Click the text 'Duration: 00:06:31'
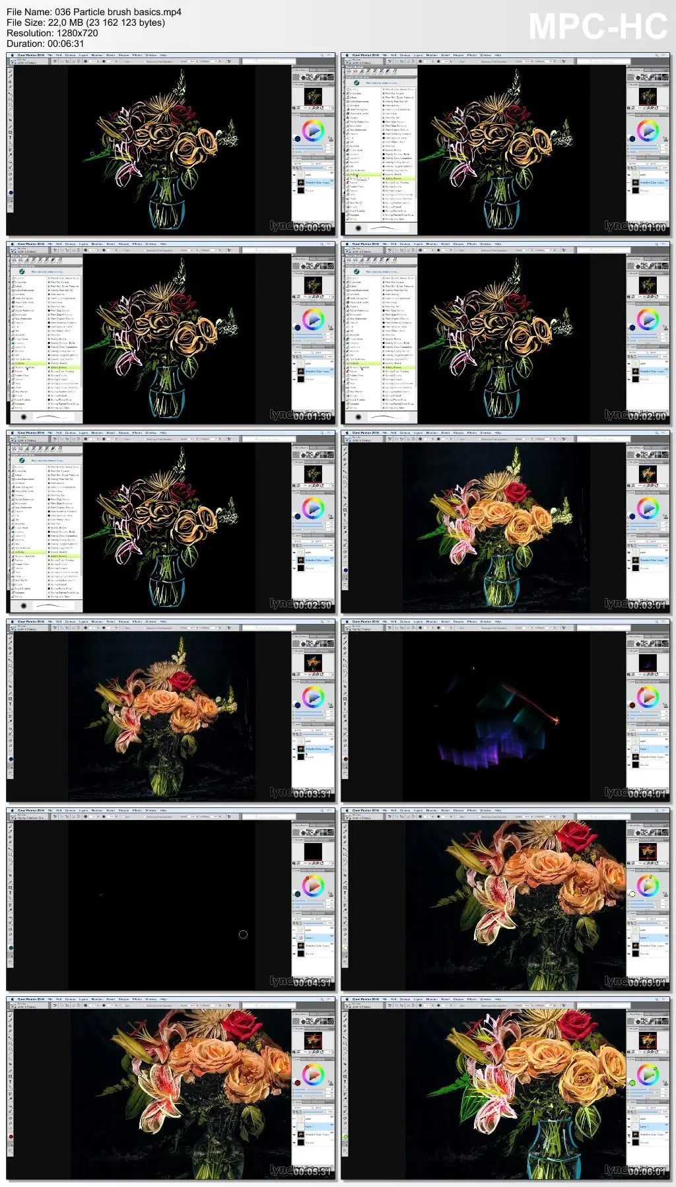676x1187 pixels. click(46, 44)
